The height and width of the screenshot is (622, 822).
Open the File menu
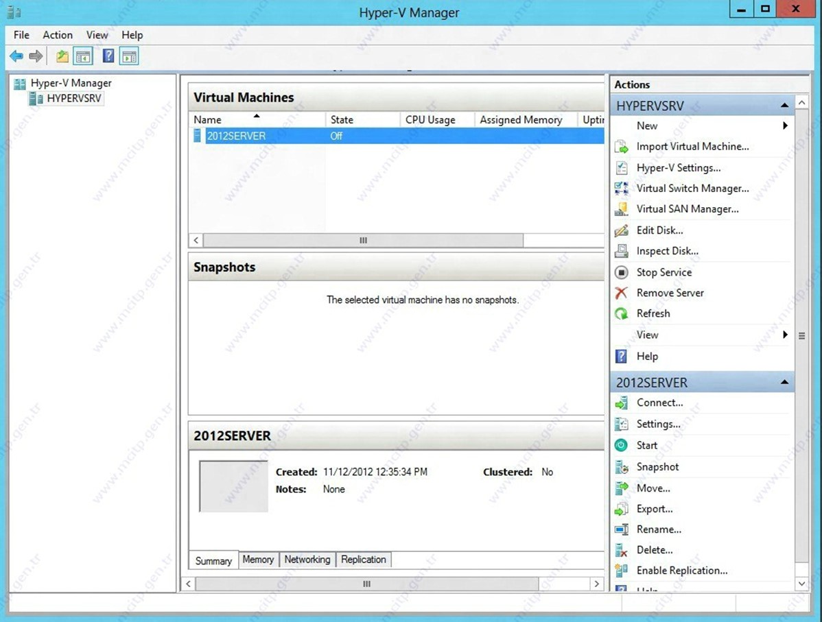pos(21,35)
